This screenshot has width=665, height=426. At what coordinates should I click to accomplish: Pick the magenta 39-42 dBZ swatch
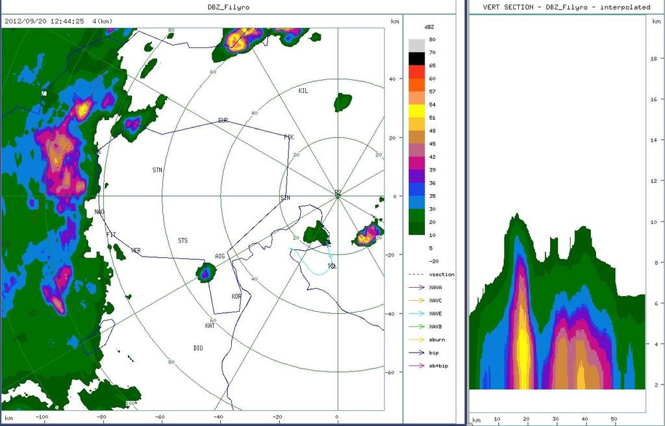tap(416, 164)
